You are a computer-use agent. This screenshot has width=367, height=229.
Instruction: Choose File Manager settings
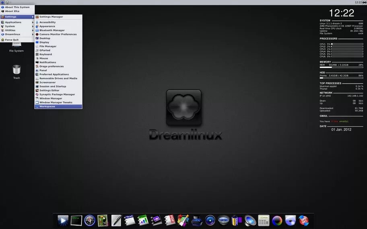[58, 46]
